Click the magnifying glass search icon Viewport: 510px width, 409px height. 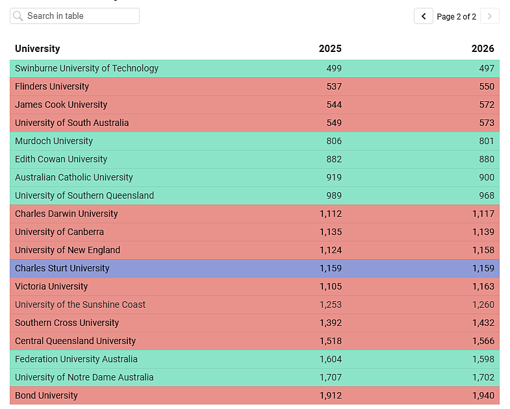18,16
